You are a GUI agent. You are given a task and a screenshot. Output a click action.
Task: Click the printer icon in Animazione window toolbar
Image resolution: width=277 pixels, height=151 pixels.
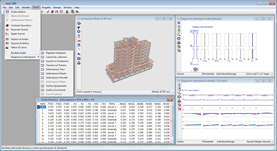pyautogui.click(x=79, y=63)
